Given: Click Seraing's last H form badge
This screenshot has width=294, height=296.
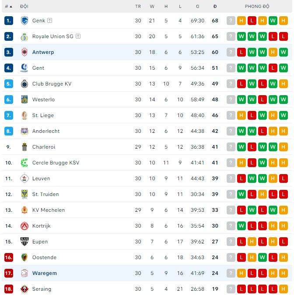Looking at the screenshot, I should [283, 289].
